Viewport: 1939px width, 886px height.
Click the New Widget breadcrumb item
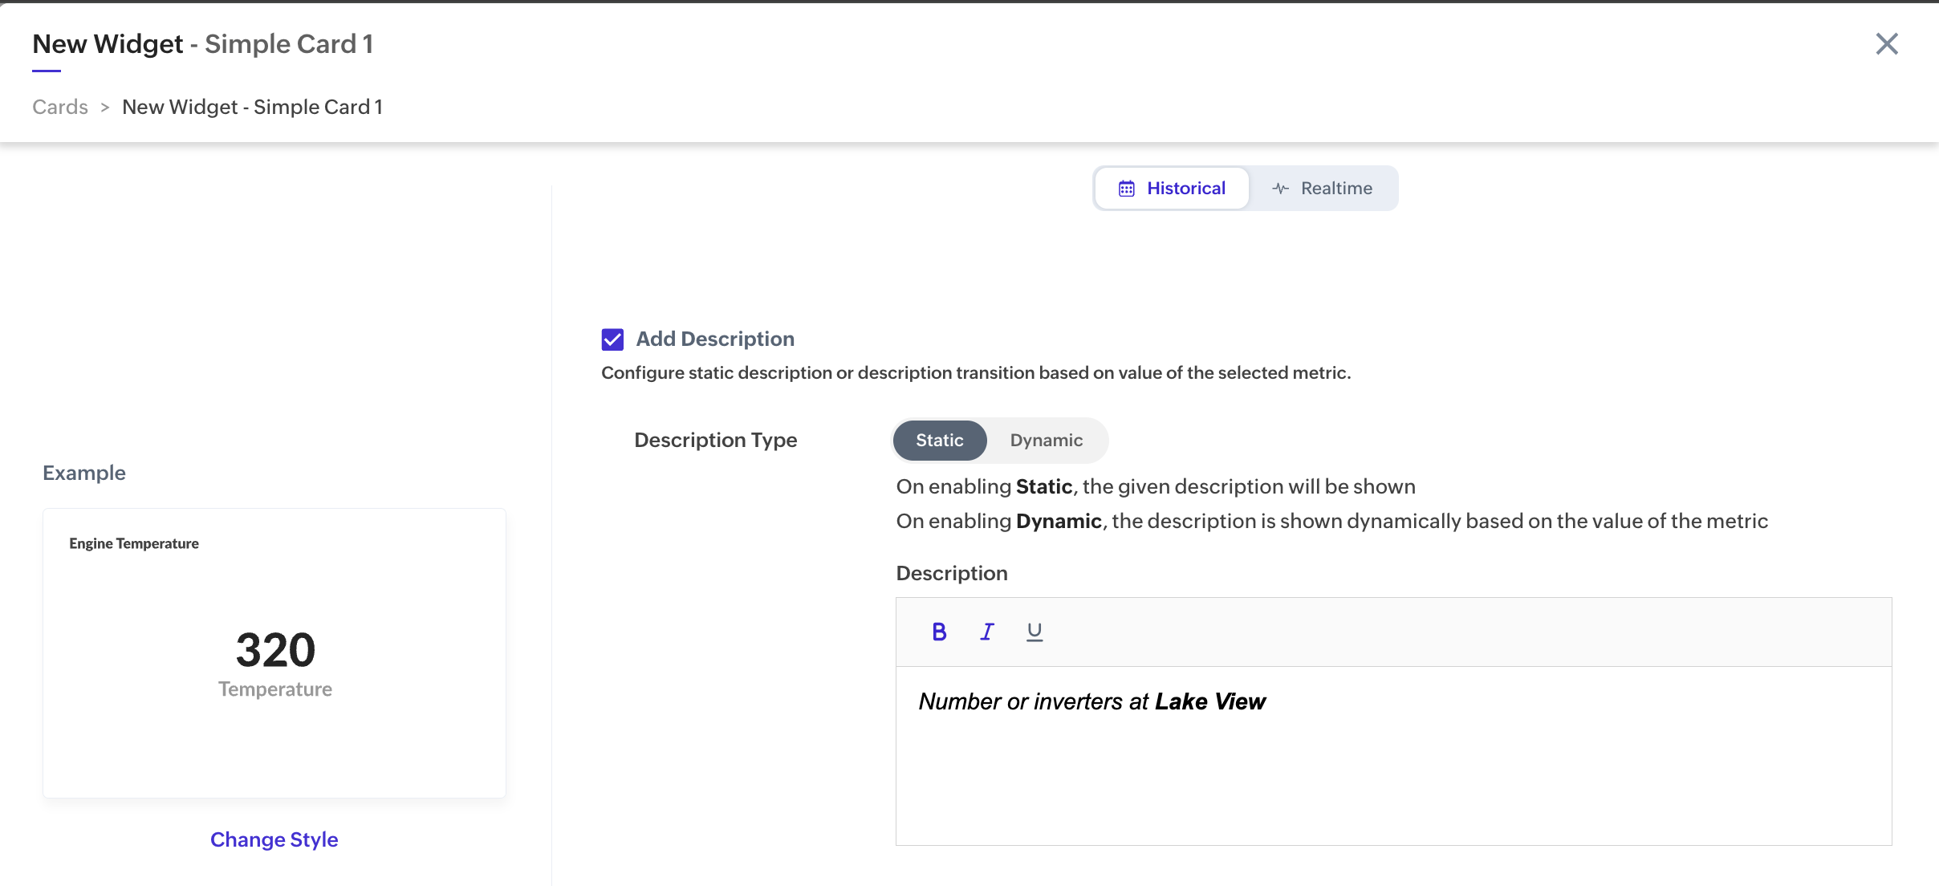[x=252, y=107]
